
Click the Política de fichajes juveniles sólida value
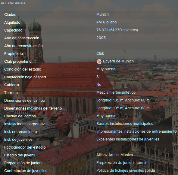[x=126, y=170]
